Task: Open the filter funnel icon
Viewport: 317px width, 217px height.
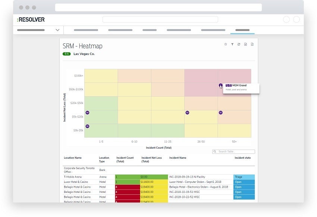Action: tap(232, 44)
